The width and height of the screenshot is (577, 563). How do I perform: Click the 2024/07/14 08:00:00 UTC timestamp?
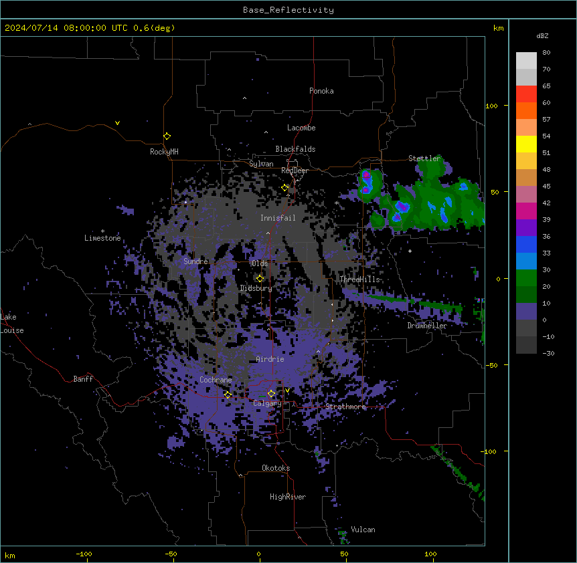point(66,28)
